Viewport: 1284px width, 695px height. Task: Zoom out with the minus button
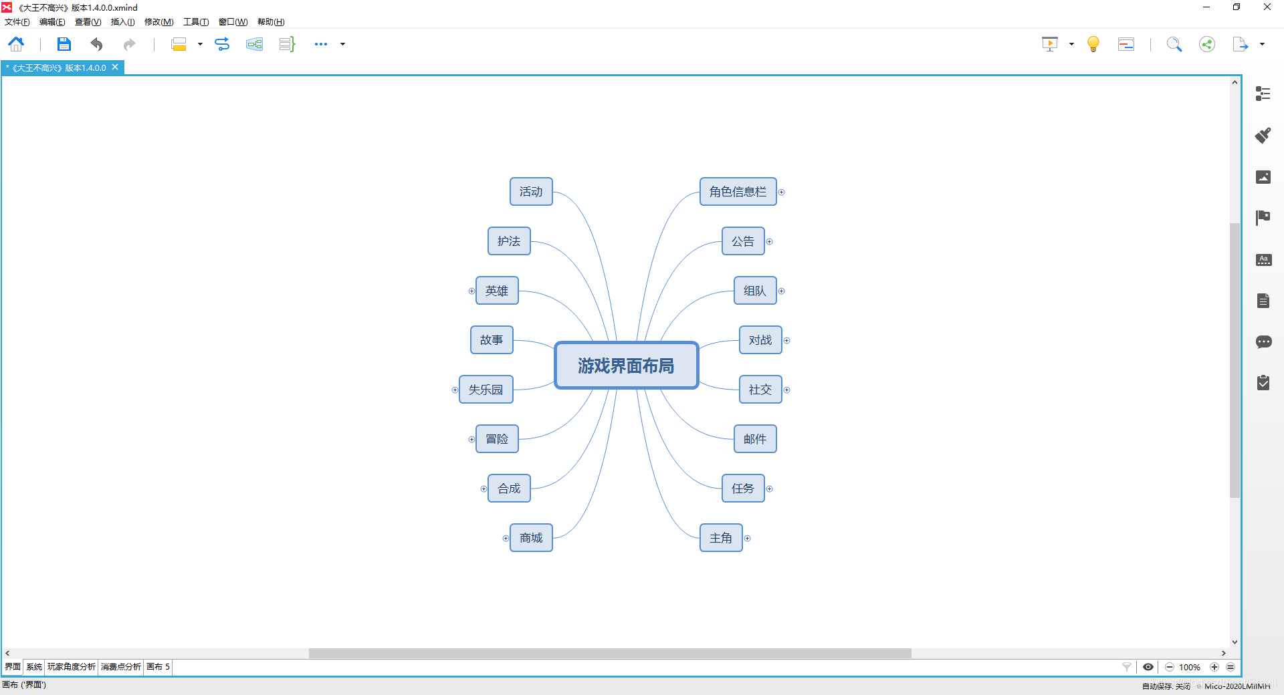pyautogui.click(x=1170, y=667)
